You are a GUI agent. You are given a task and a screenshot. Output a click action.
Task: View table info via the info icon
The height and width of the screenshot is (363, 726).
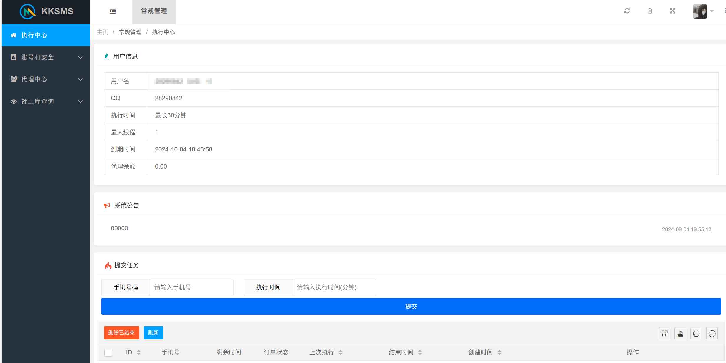[712, 333]
